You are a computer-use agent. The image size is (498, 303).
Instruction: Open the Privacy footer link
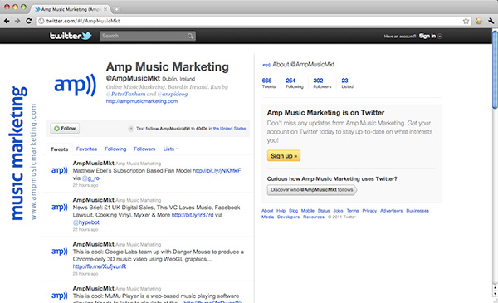tap(369, 211)
